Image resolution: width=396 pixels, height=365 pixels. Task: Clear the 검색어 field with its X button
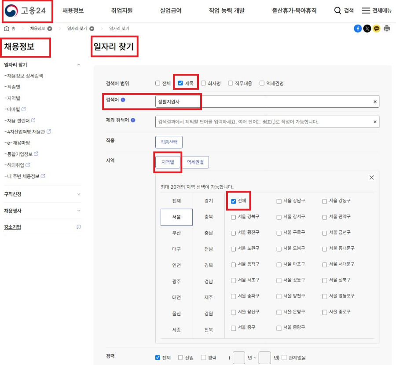point(375,101)
